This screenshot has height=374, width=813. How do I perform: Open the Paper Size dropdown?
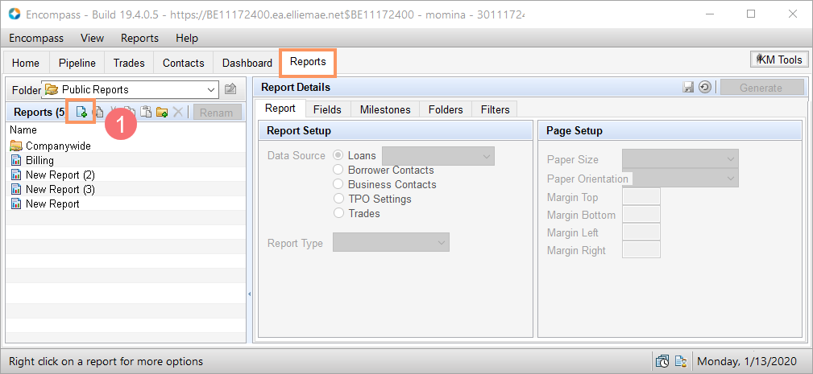(x=680, y=159)
